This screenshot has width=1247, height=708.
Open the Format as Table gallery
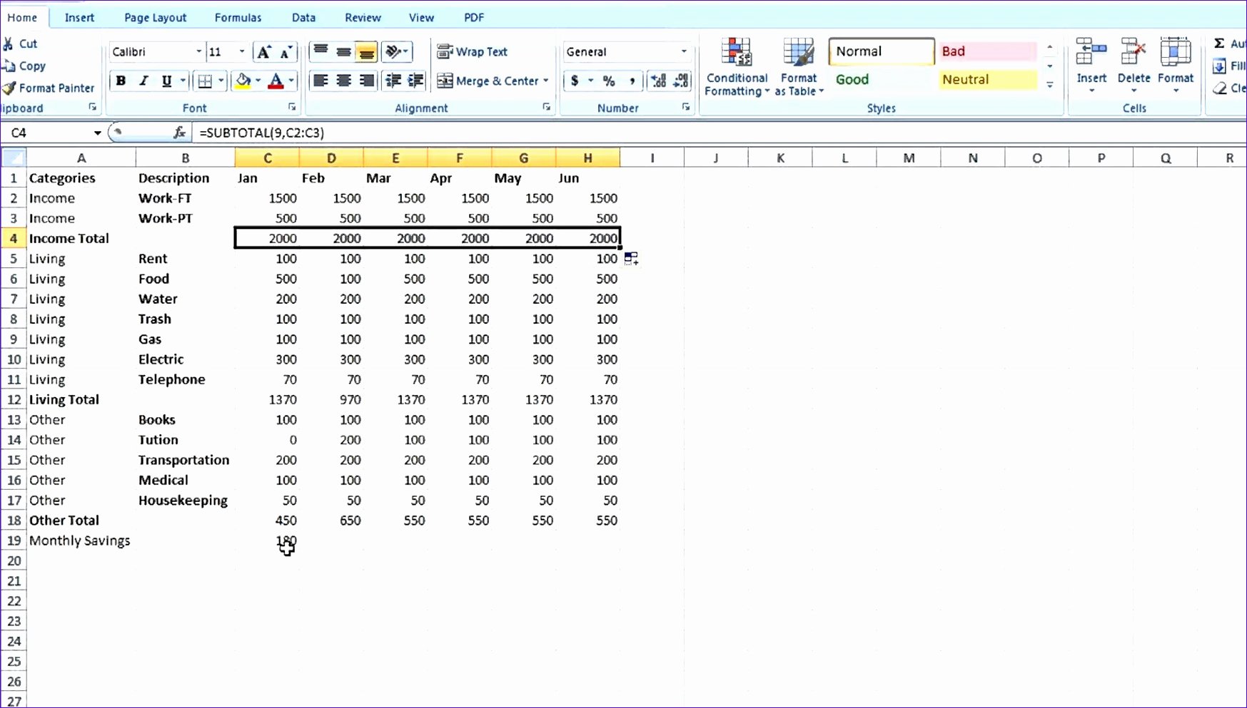pyautogui.click(x=799, y=67)
